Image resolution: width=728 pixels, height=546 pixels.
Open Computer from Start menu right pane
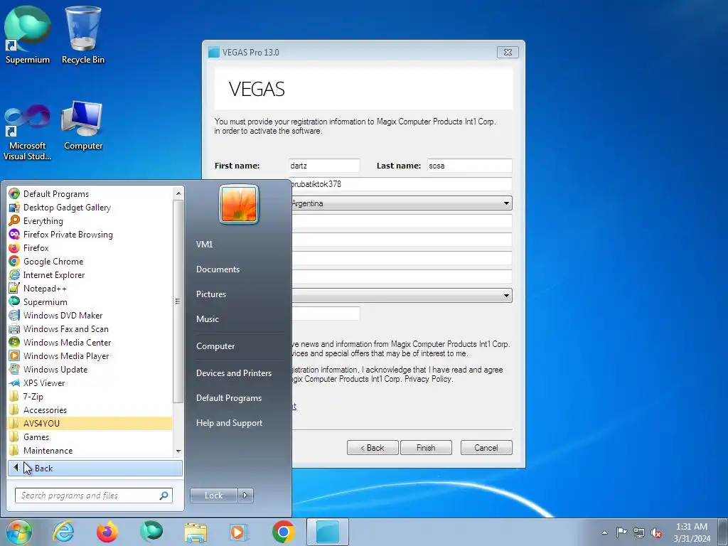(215, 346)
